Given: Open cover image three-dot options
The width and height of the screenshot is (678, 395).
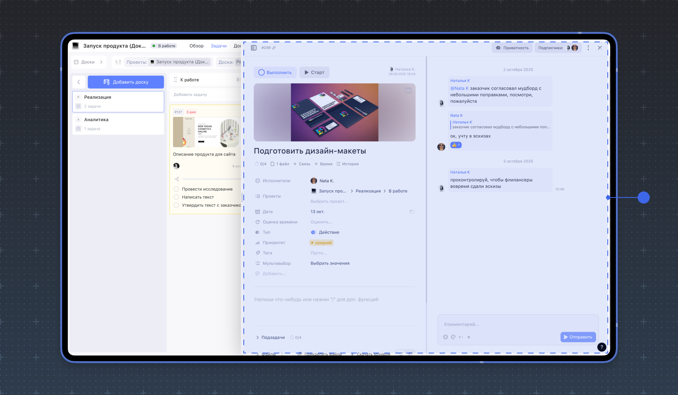Looking at the screenshot, I should click(408, 90).
